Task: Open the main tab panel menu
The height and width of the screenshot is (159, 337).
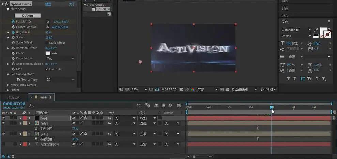Action: 50,97
